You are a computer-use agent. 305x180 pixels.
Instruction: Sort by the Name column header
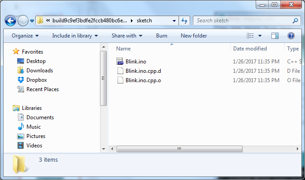123,49
